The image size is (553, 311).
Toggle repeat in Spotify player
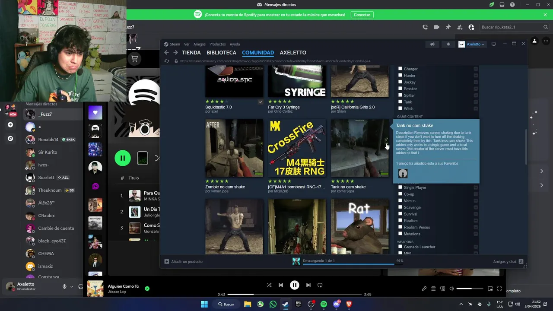click(x=320, y=285)
